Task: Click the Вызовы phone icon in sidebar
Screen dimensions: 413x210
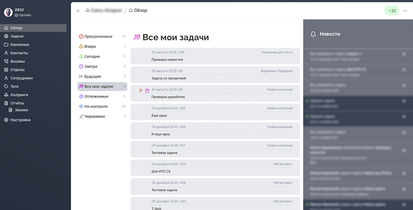Action: point(6,62)
